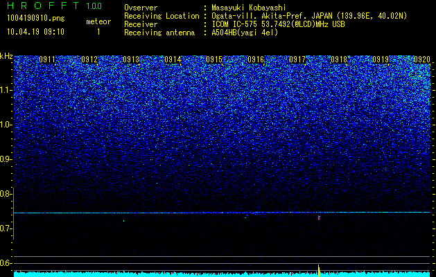Click the 0.7 kHz axis label
The image size is (436, 277).
[6, 229]
